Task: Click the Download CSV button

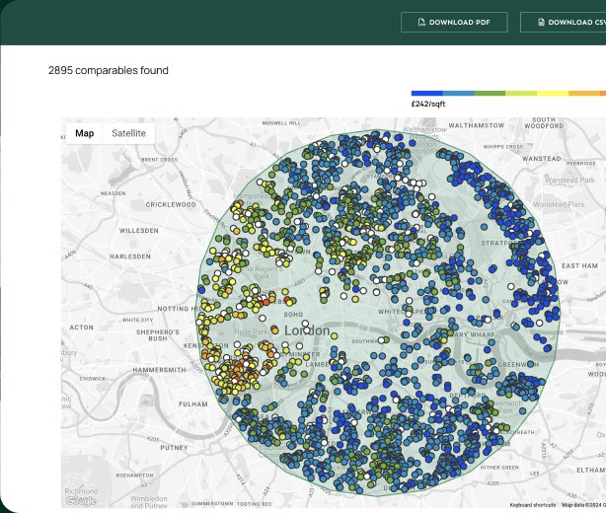Action: click(x=564, y=22)
